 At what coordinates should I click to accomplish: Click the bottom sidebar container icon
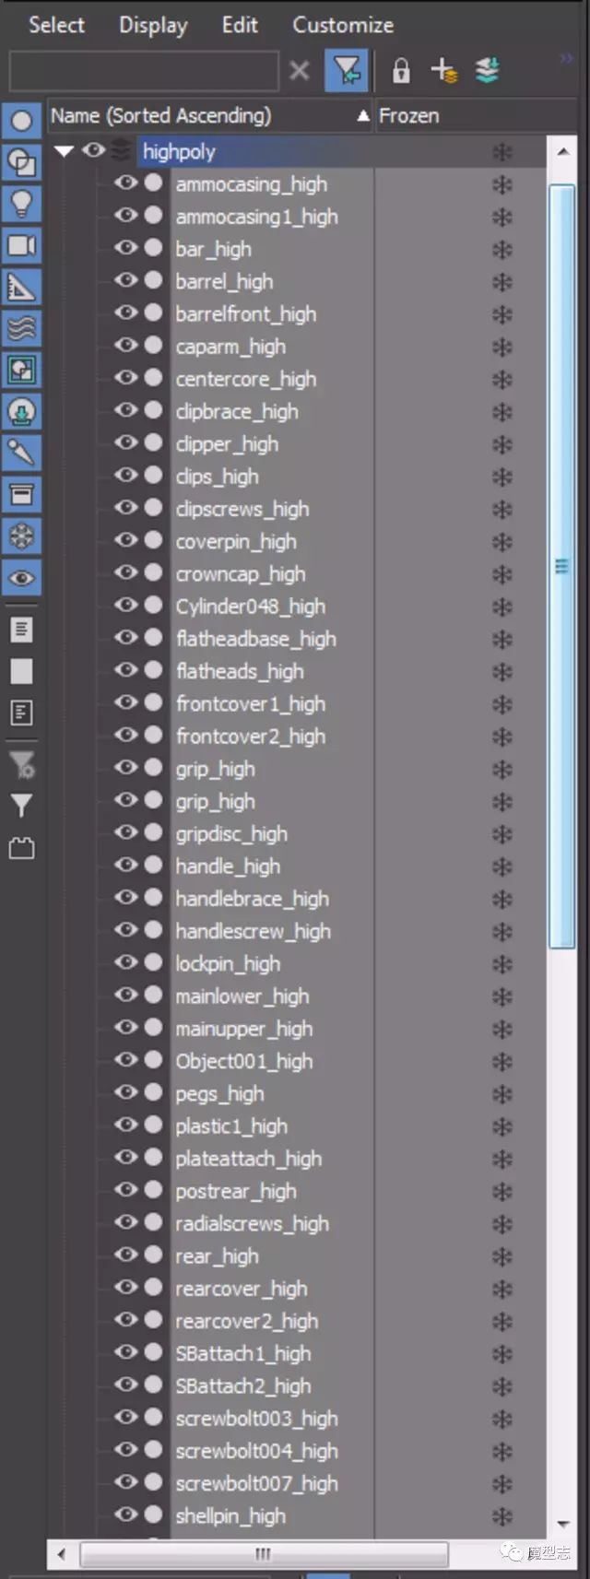pos(21,848)
